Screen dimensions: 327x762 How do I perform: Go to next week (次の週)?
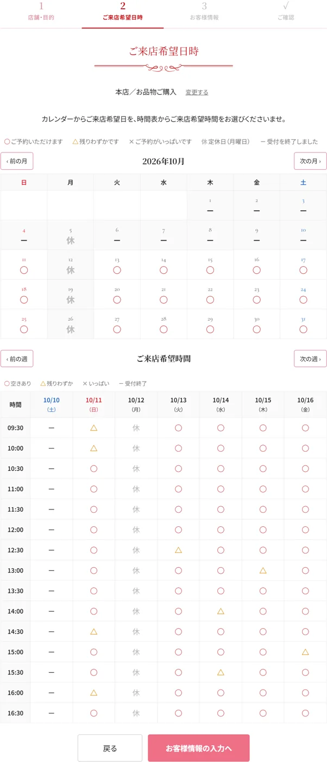point(310,359)
